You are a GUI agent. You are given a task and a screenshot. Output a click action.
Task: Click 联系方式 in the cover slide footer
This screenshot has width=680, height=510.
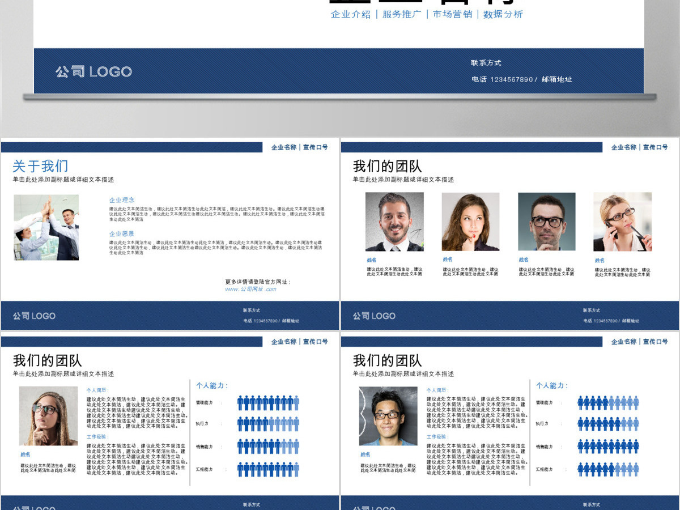tap(486, 63)
